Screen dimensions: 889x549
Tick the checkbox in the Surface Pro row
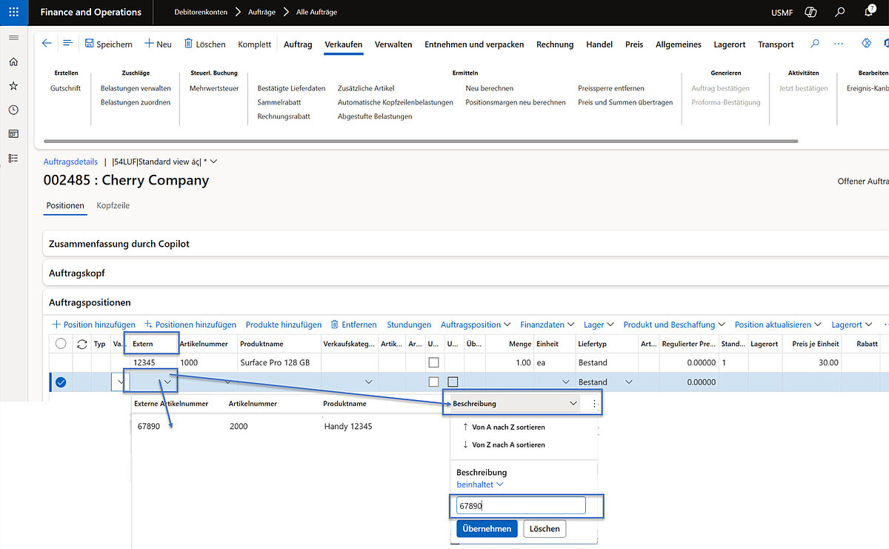tap(433, 363)
